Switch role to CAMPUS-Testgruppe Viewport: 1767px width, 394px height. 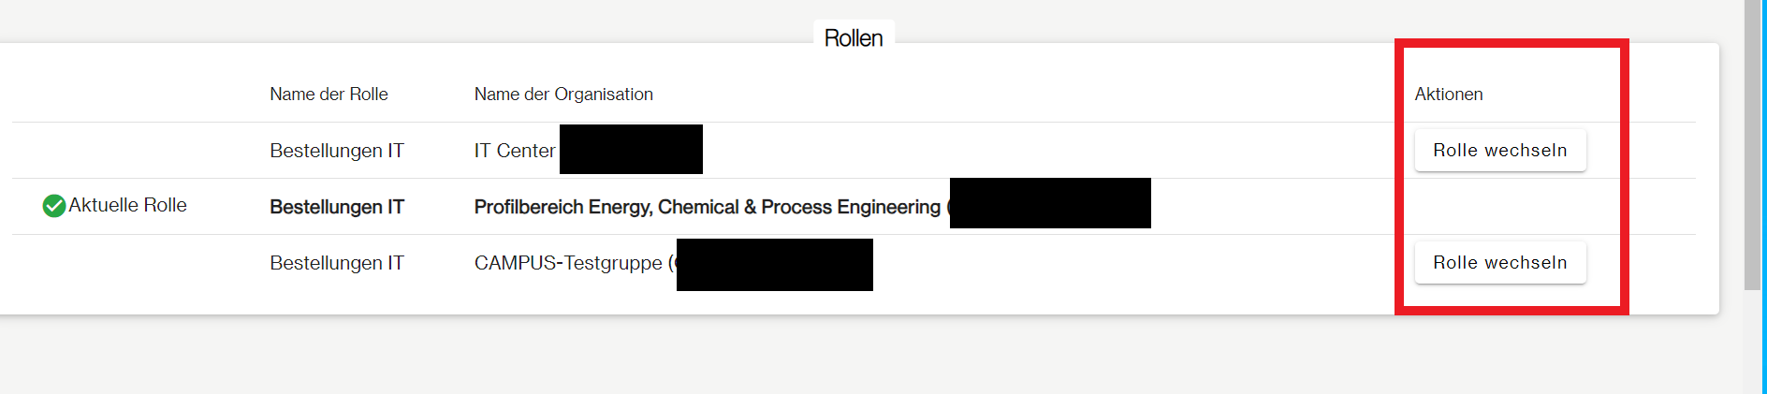(1499, 263)
